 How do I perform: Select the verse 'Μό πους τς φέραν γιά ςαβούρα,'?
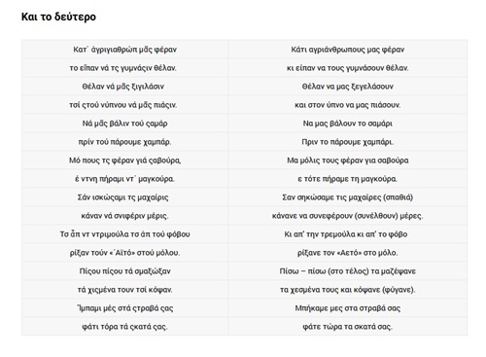tap(124, 161)
